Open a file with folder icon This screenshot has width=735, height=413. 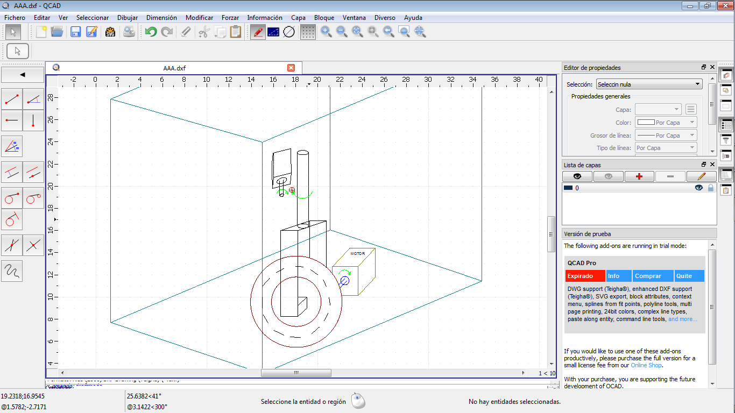coord(57,32)
